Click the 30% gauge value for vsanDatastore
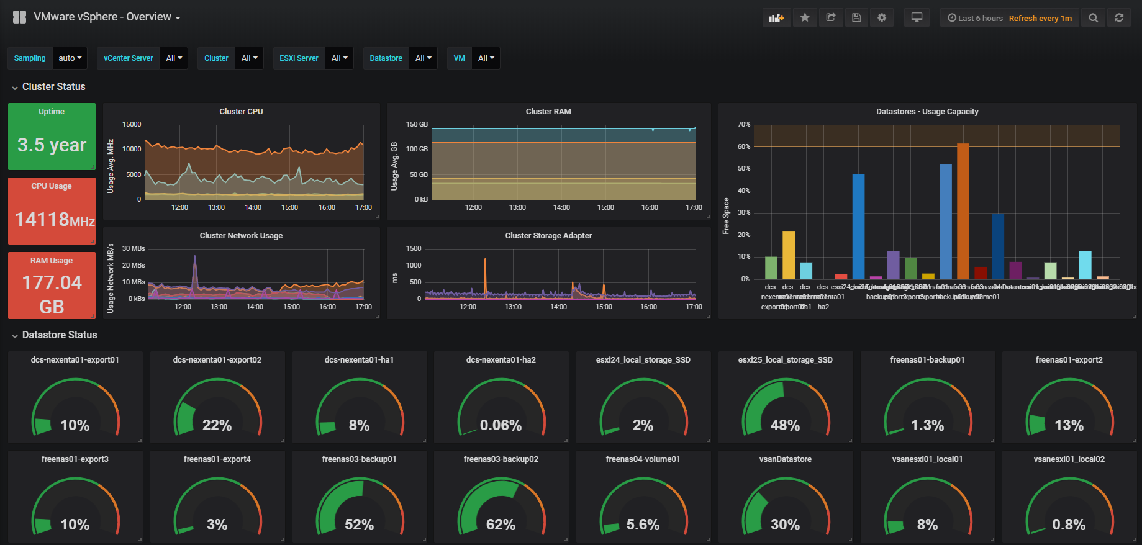The height and width of the screenshot is (545, 1142). pyautogui.click(x=786, y=525)
